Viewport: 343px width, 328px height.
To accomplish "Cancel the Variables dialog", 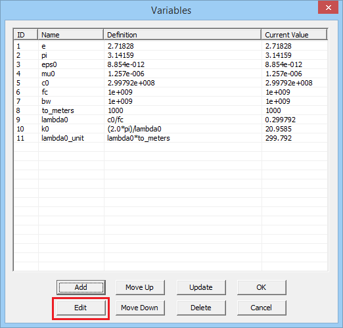I will [262, 308].
